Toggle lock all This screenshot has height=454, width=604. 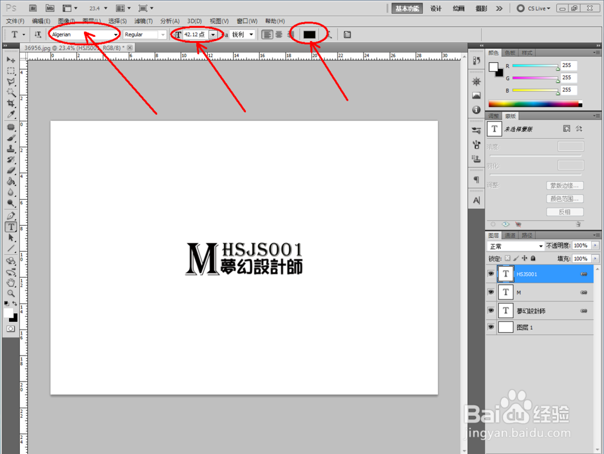(533, 258)
